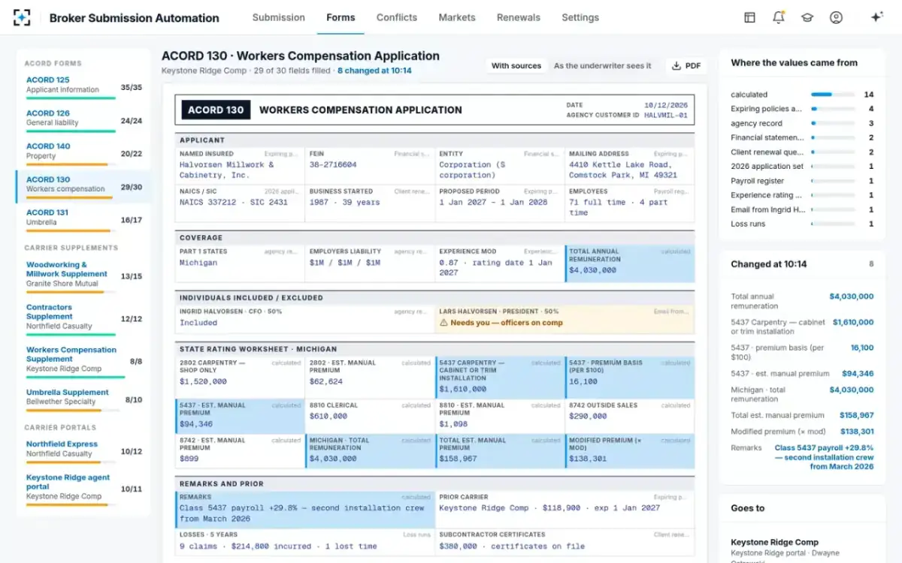Click Prior Carrier Keystone Ridge Comp cell

565,510
